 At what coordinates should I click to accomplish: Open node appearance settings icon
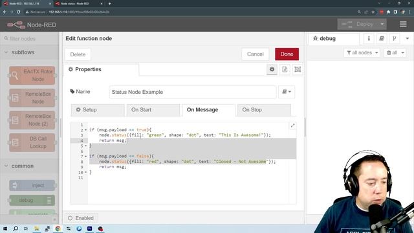[298, 69]
